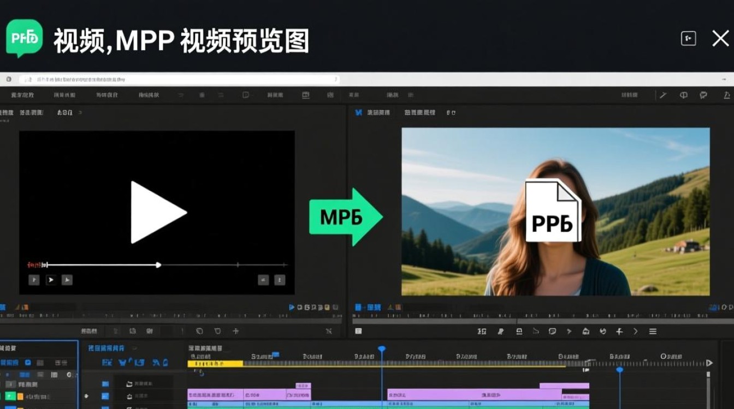This screenshot has height=409, width=734.
Task: Toggle the shield-shaped snapping icon near the timeline tools
Action: point(217,331)
